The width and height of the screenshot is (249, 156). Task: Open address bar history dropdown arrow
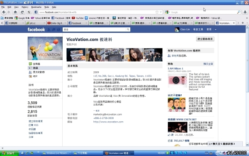[x=161, y=12]
